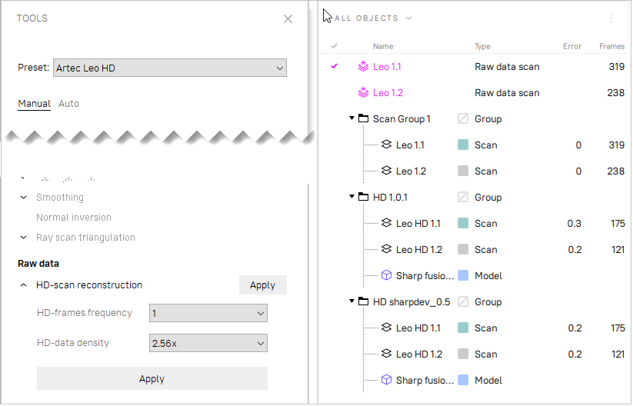Click HD 1.0.1 group color box
The image size is (633, 406).
tap(463, 198)
